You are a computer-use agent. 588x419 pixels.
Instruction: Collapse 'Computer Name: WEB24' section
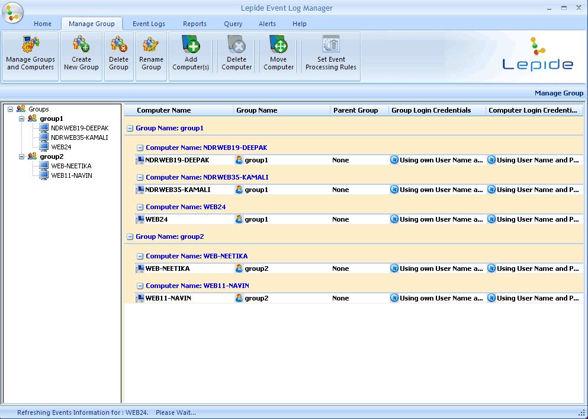pyautogui.click(x=140, y=207)
